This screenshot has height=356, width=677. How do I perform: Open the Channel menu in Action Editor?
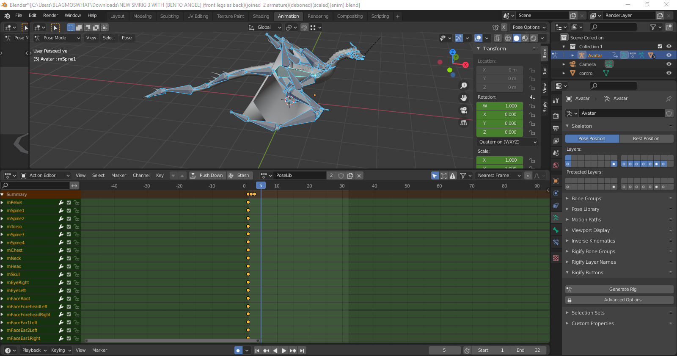click(141, 176)
